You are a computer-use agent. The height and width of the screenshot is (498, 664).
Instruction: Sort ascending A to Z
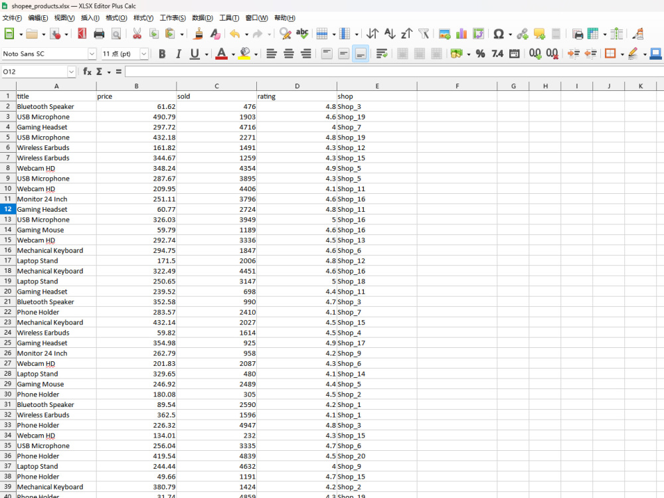(390, 33)
